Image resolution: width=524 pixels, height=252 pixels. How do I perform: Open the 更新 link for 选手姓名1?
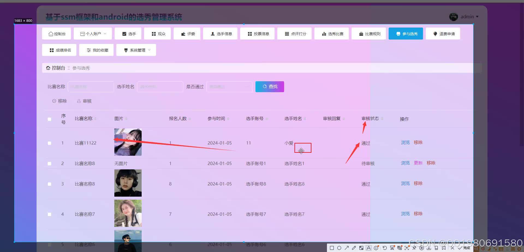(418, 163)
